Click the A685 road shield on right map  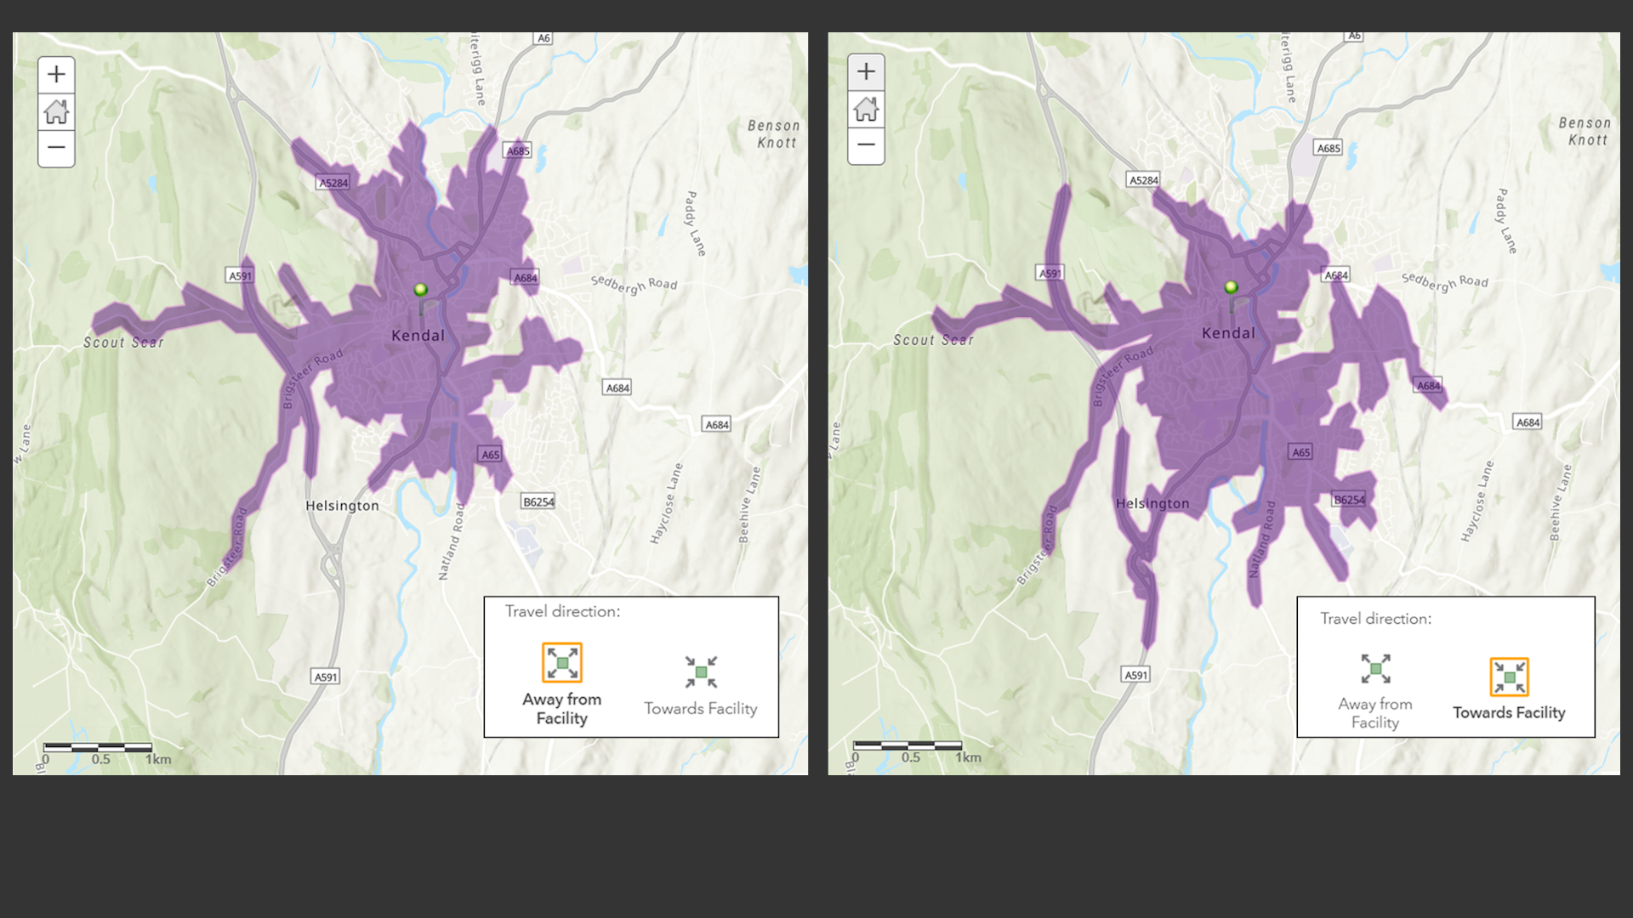point(1329,148)
